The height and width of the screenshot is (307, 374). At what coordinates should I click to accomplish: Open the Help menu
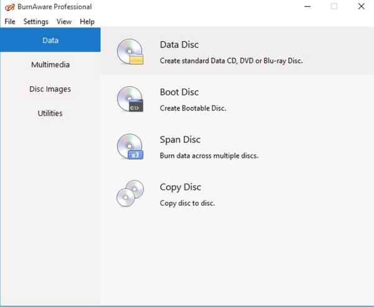pos(87,21)
